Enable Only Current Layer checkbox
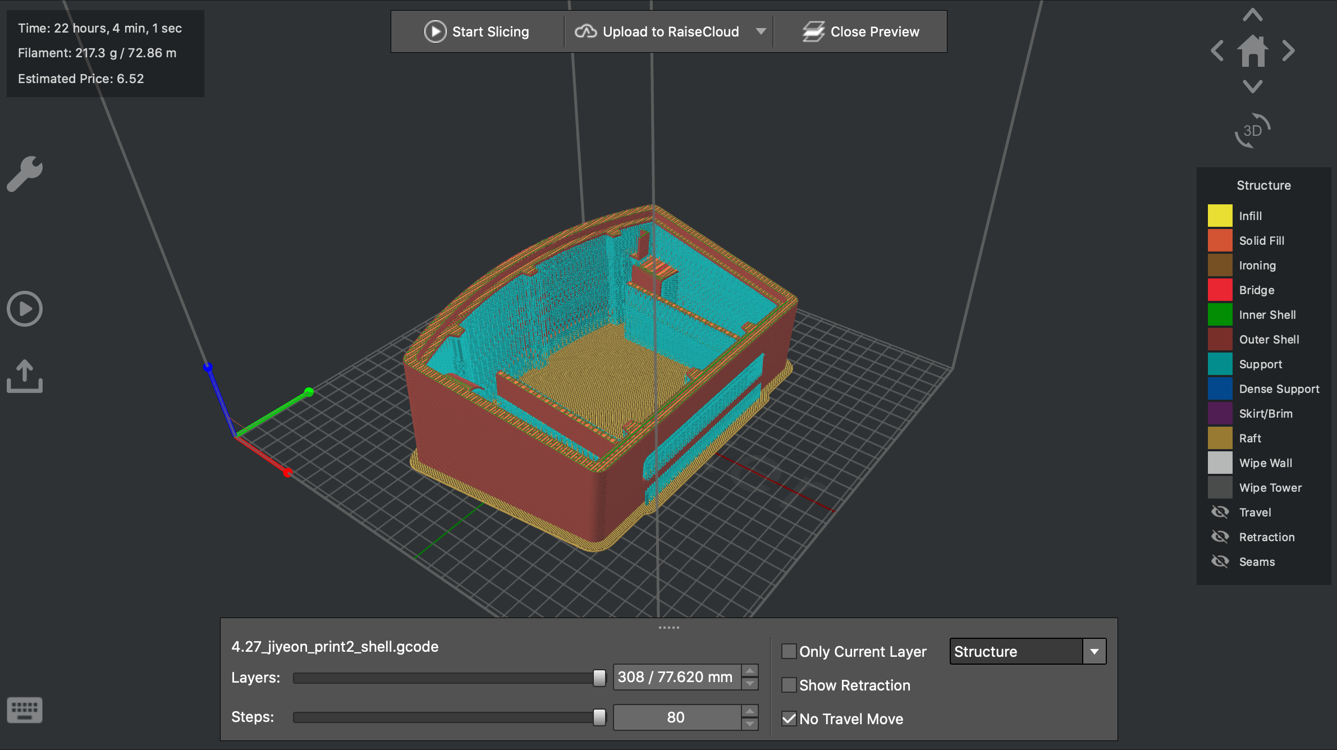1337x750 pixels. pos(789,651)
